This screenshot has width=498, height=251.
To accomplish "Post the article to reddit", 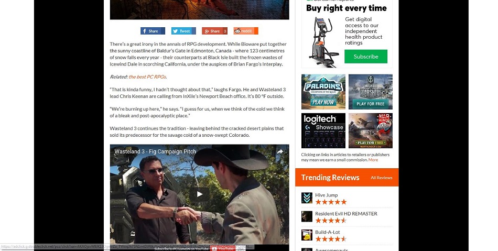I will click(x=246, y=31).
